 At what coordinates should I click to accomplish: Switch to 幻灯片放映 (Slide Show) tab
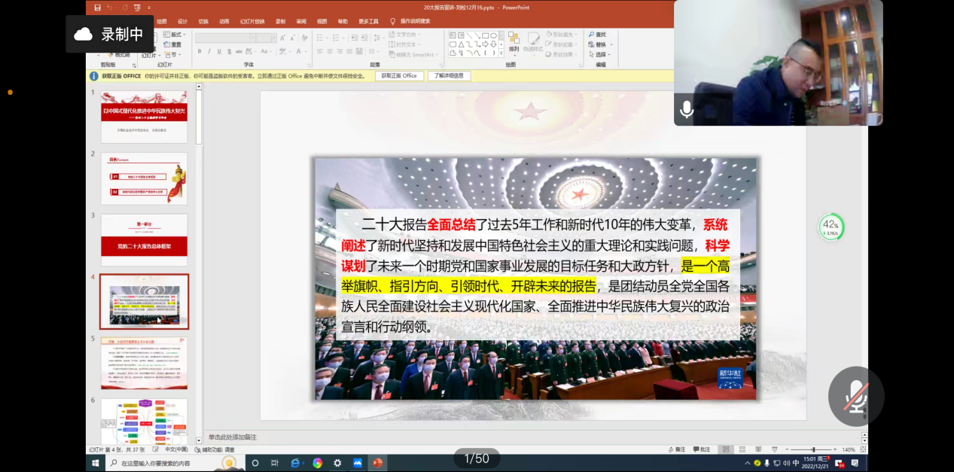252,22
